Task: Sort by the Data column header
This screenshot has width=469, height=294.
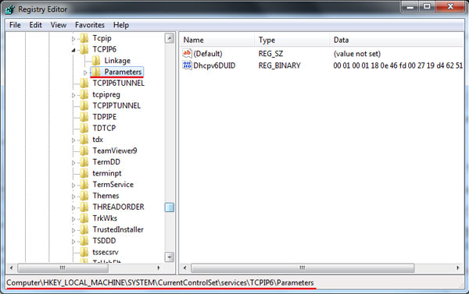Action: (x=396, y=40)
